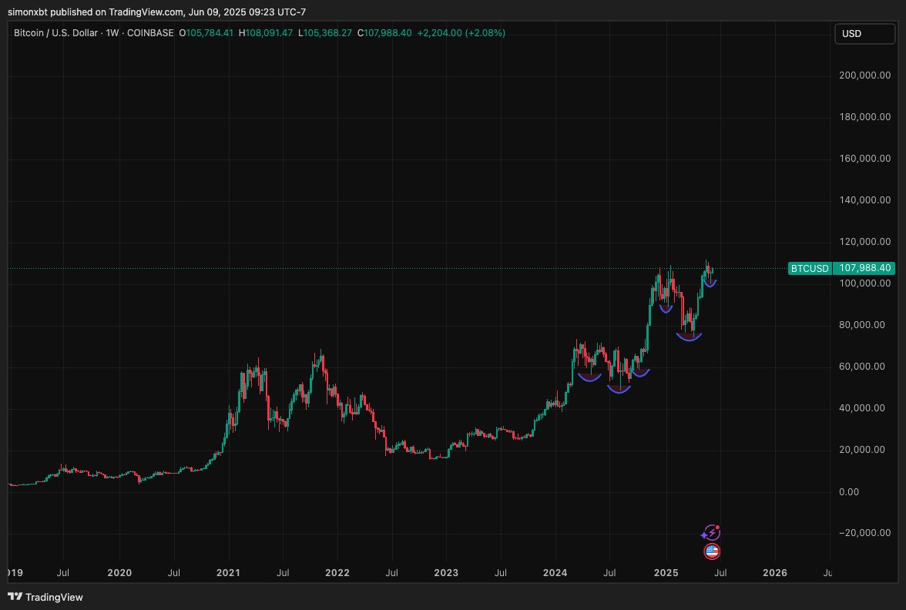Screen dimensions: 906x610
Task: Click the high value H108,091.47
Action: (x=266, y=33)
